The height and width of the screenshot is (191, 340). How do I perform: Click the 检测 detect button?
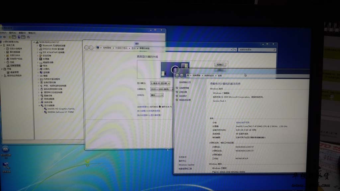(220, 65)
